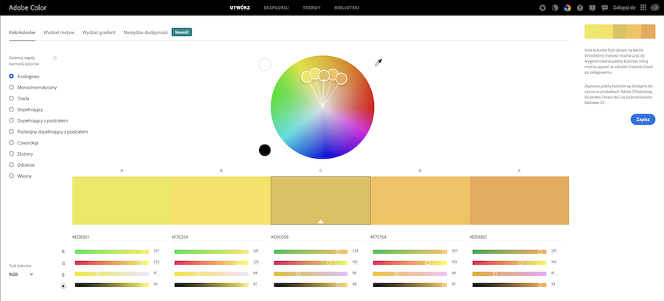The width and height of the screenshot is (664, 301).
Task: Click the hex field #E0C058
Action: coord(317,237)
